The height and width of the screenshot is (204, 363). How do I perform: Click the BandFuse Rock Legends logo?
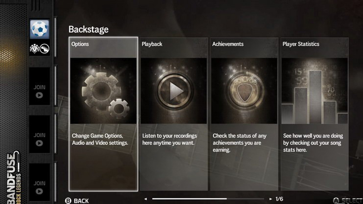tap(14, 177)
